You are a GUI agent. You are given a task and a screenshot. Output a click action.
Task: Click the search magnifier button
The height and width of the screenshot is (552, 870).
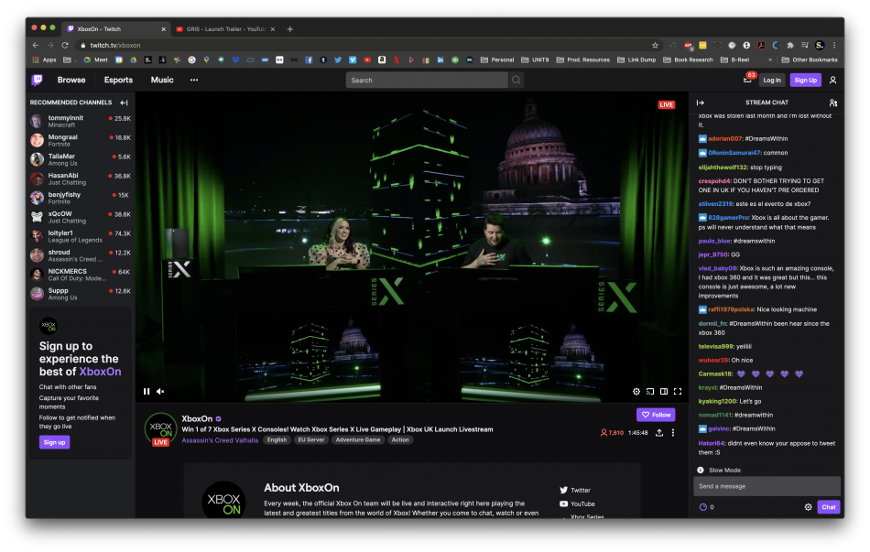516,80
